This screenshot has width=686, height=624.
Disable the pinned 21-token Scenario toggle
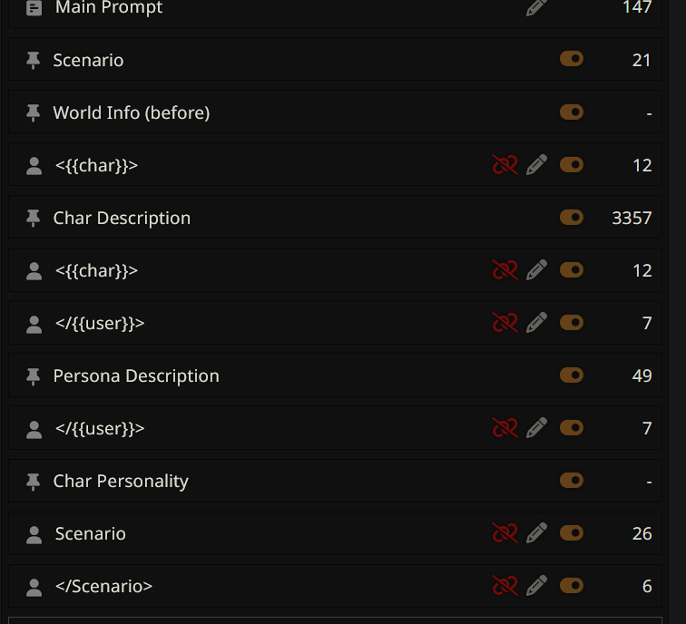pyautogui.click(x=572, y=60)
